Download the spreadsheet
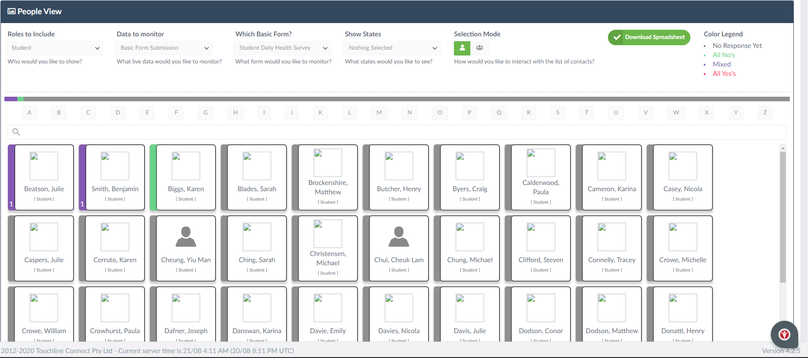 (649, 37)
